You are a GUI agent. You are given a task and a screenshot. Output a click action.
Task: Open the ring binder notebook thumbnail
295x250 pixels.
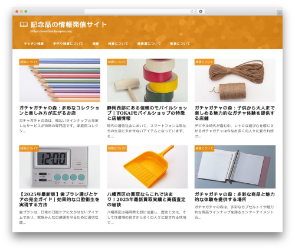click(235, 167)
